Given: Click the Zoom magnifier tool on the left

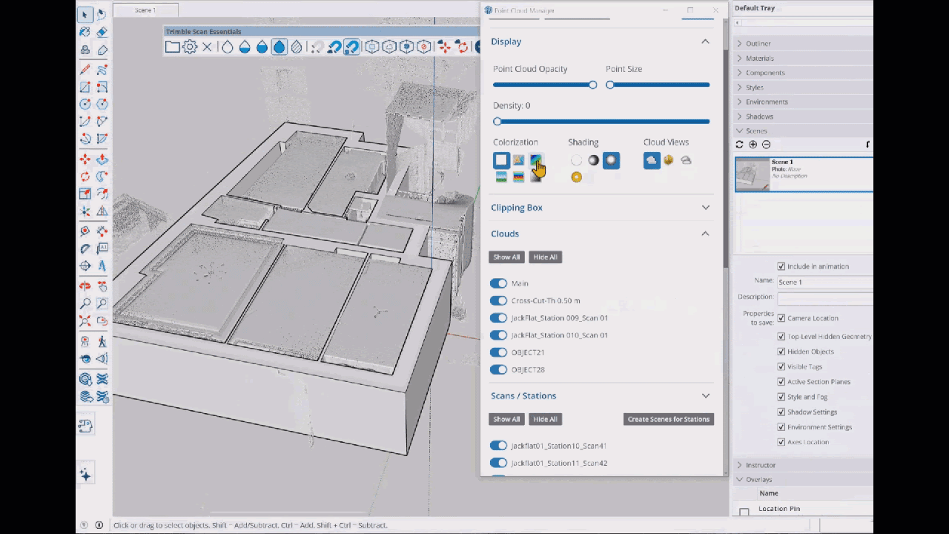Looking at the screenshot, I should pyautogui.click(x=85, y=303).
